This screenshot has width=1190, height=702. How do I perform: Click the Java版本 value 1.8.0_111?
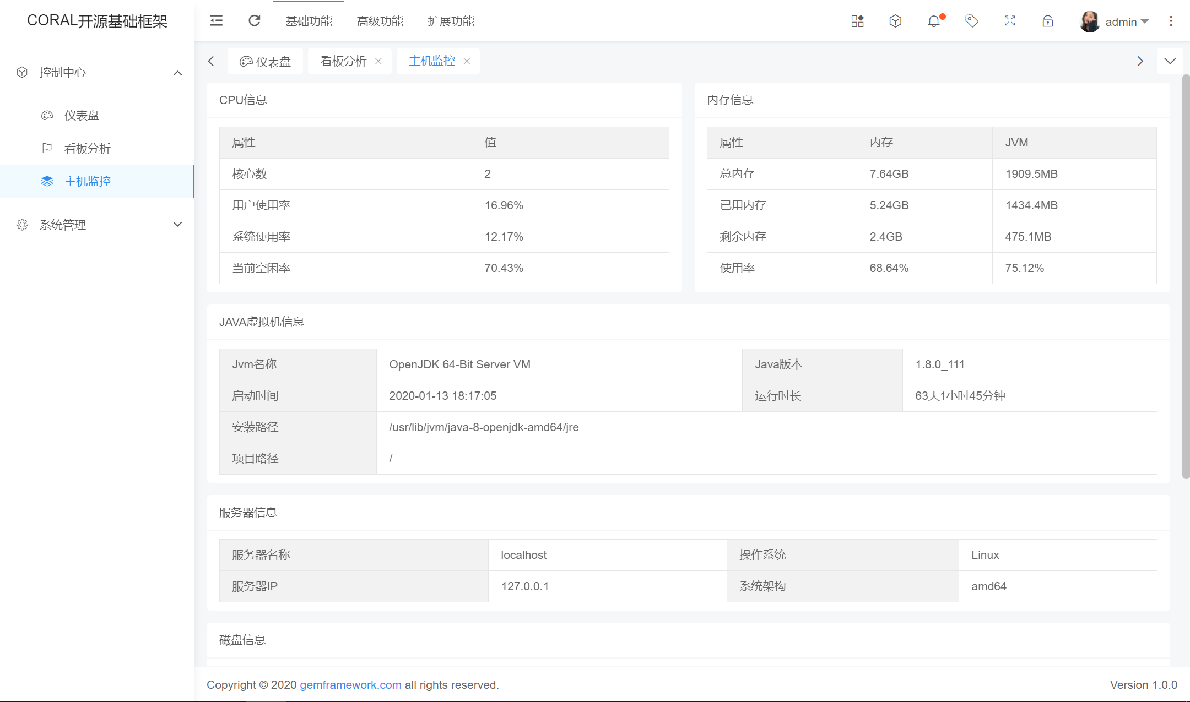point(939,364)
